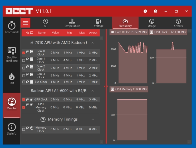Click the gauge icon on Core 3 Clock row
This screenshot has width=196, height=148.
[28, 75]
